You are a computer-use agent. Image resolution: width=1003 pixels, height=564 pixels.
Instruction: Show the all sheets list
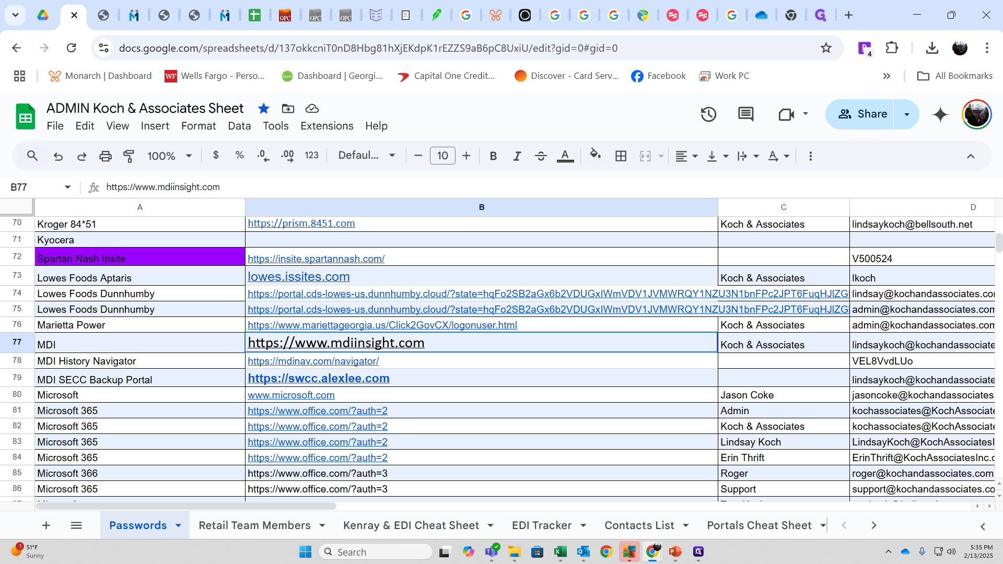click(76, 525)
